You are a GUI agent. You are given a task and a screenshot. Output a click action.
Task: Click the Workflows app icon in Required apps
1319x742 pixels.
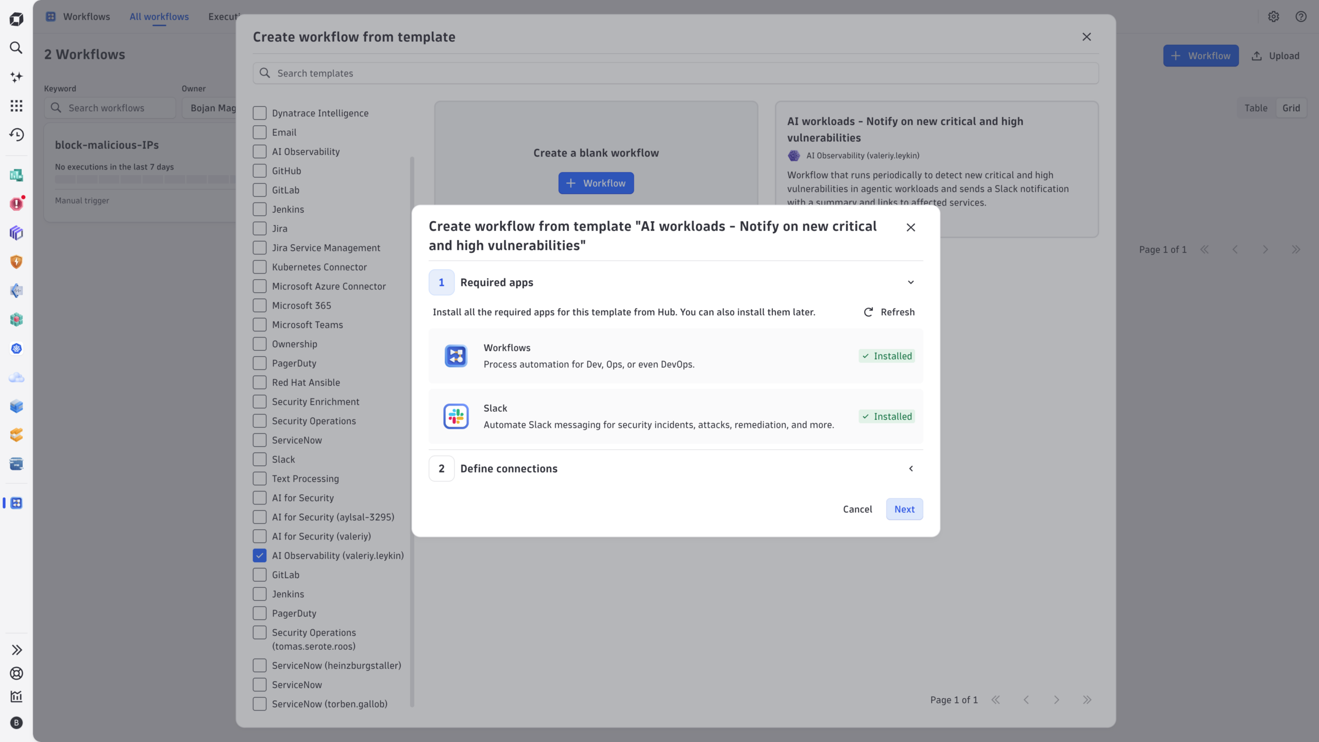click(456, 356)
